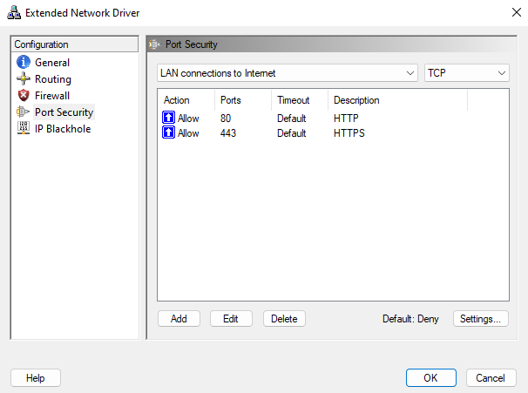Sort rules by the Ports column header
The width and height of the screenshot is (528, 393).
pos(241,100)
